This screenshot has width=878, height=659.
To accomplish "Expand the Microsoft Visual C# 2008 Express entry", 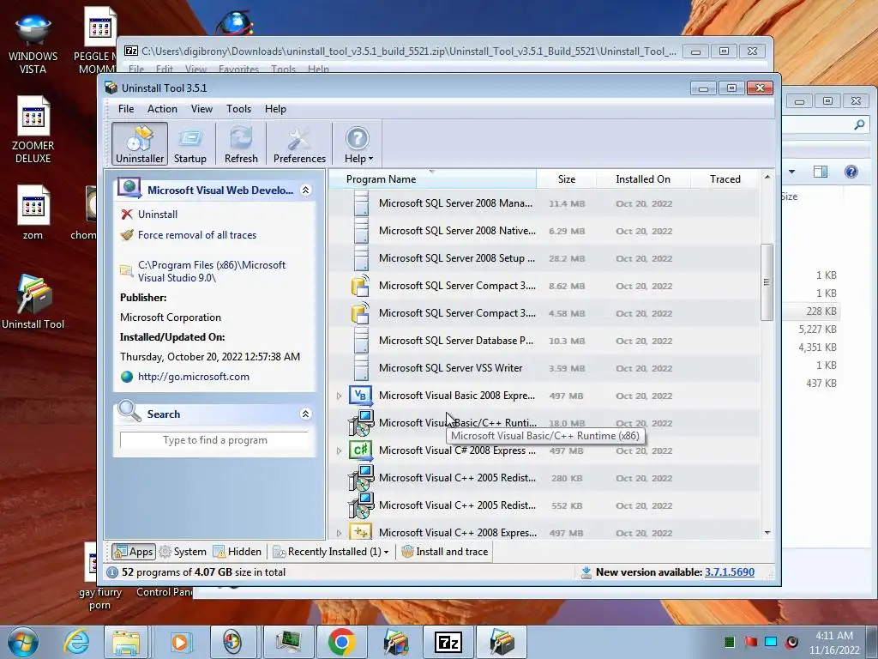I will [x=339, y=450].
